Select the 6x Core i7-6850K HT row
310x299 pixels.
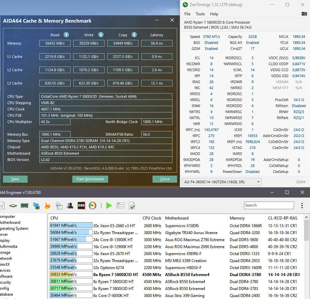176,295
